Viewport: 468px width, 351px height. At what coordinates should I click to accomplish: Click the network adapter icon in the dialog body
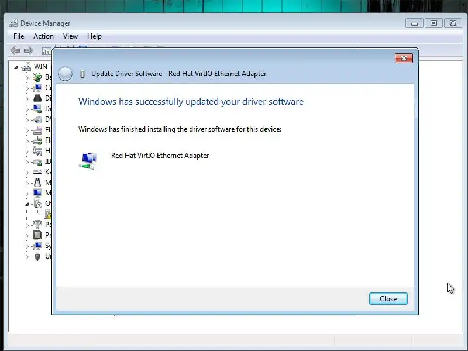tap(88, 160)
